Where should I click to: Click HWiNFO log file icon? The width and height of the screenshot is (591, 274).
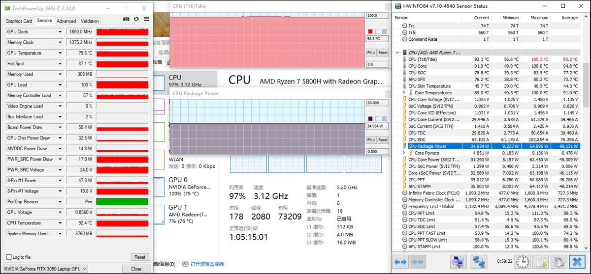pyautogui.click(x=541, y=262)
